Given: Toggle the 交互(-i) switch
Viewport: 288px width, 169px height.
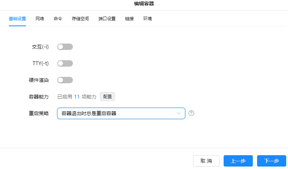Looking at the screenshot, I should pyautogui.click(x=65, y=47).
